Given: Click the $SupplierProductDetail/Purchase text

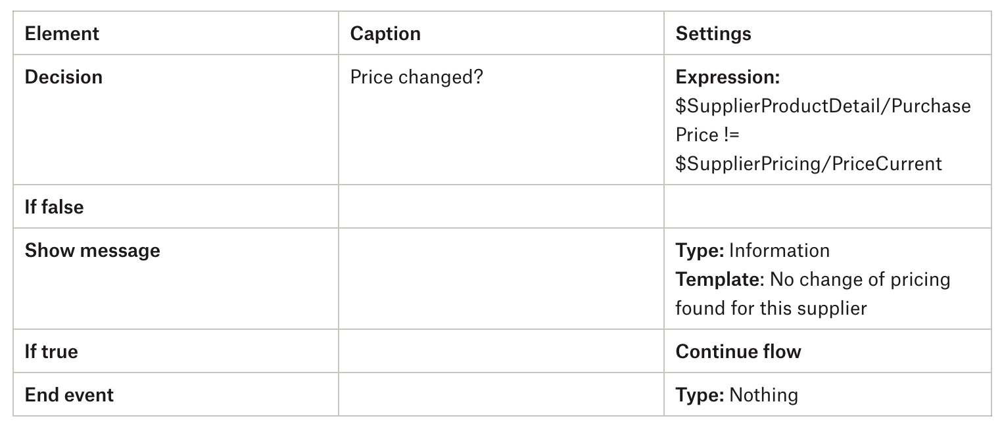Looking at the screenshot, I should tap(823, 106).
